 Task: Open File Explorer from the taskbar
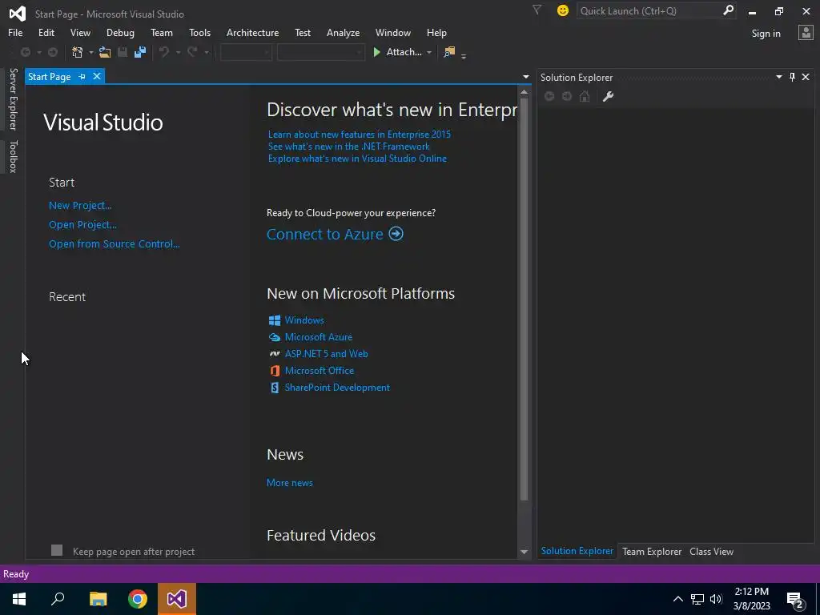coord(98,599)
